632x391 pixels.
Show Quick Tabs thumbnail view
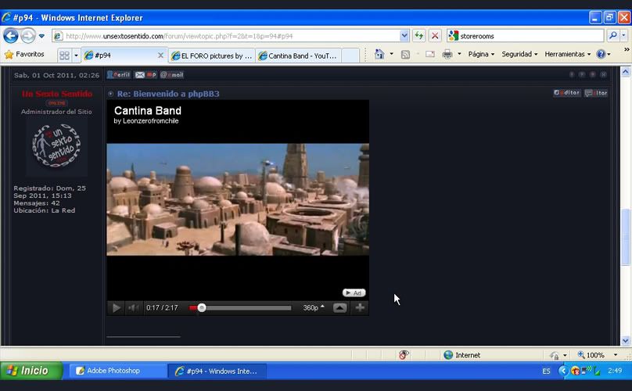(x=64, y=56)
